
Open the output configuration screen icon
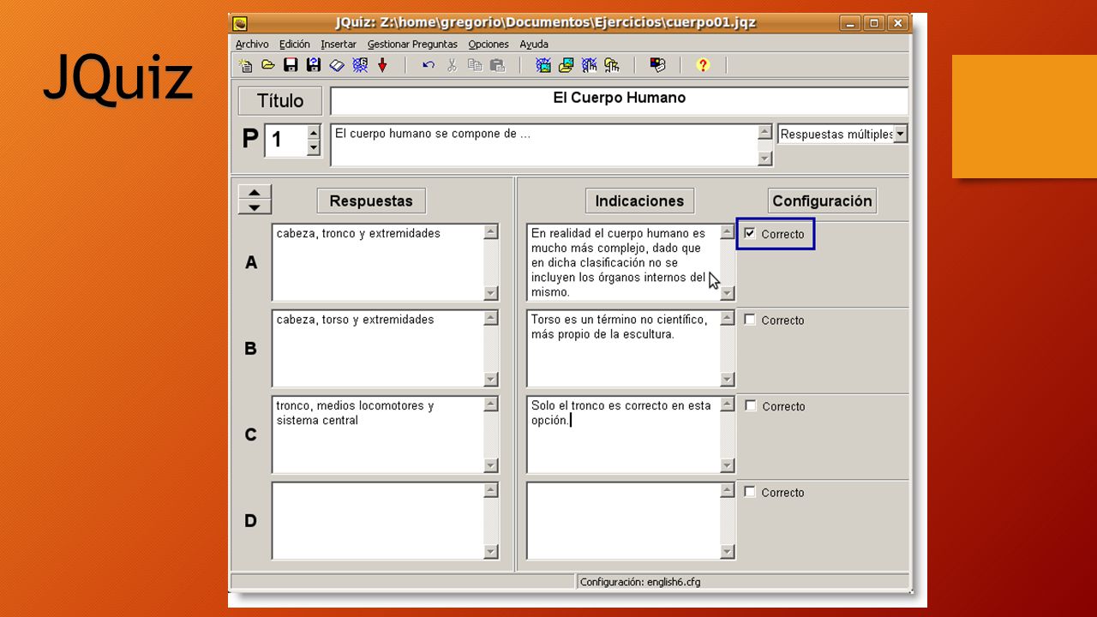(x=657, y=65)
